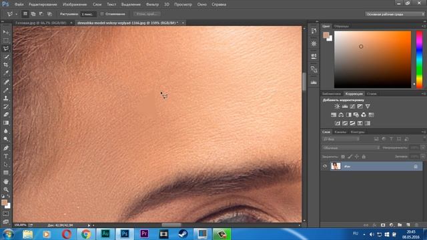This screenshot has width=427, height=240.
Task: Select the Clone Stamp tool
Action: (x=6, y=98)
